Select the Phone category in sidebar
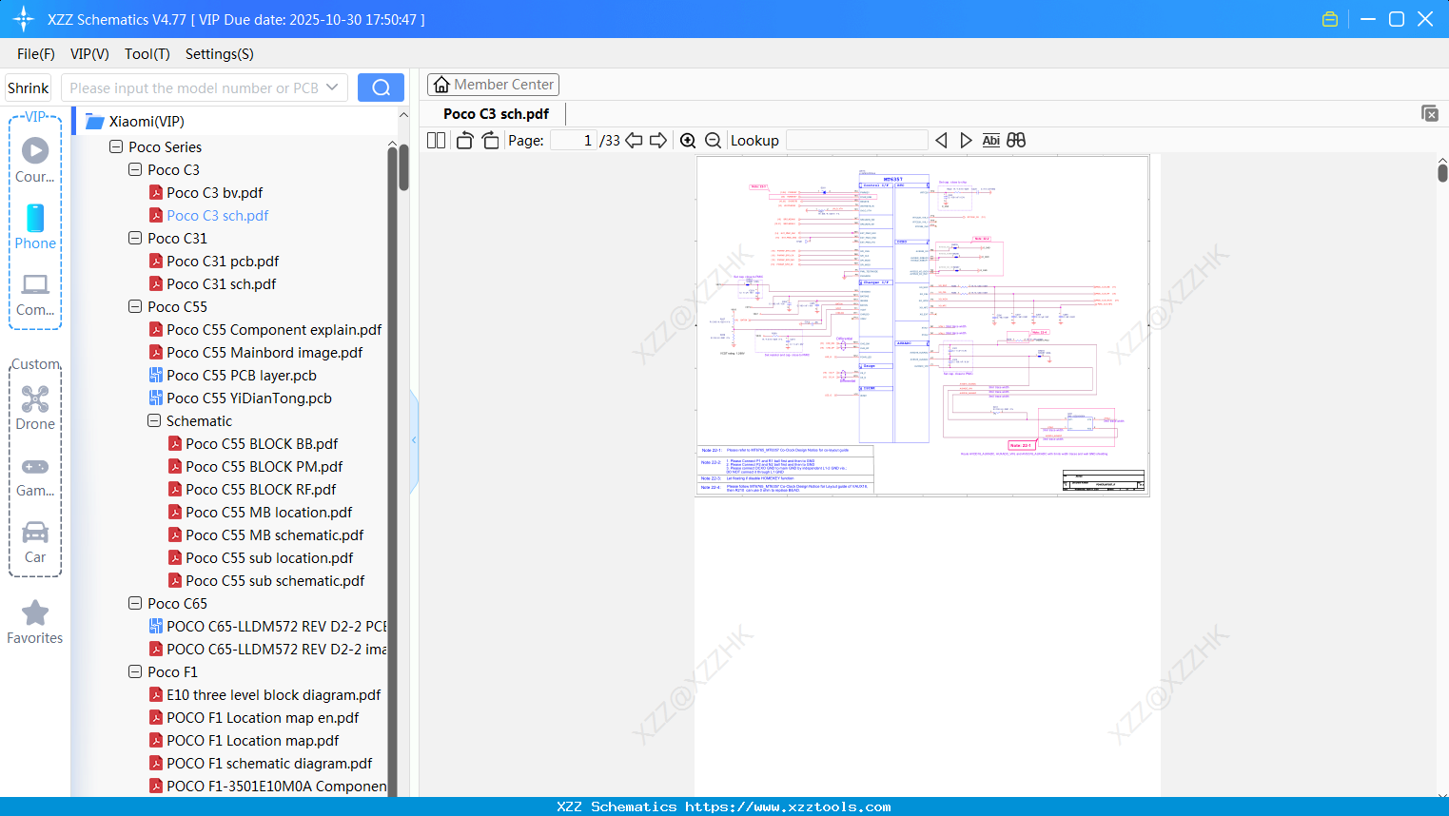This screenshot has width=1449, height=816. pos(35,227)
